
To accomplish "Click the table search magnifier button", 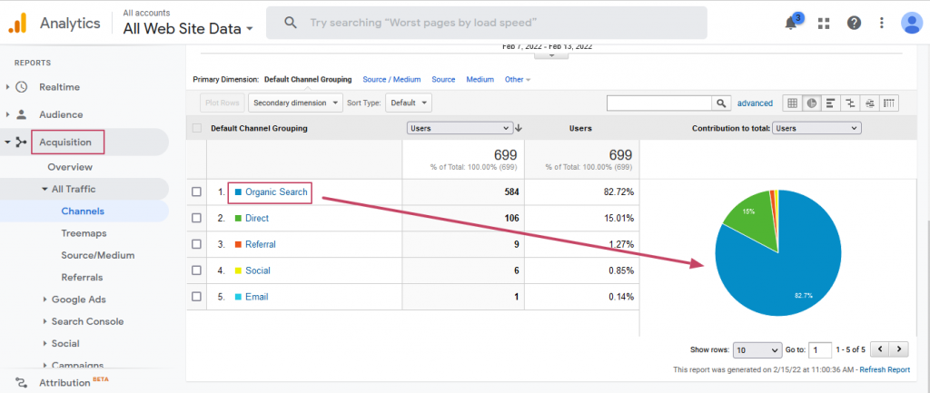I will pyautogui.click(x=720, y=103).
